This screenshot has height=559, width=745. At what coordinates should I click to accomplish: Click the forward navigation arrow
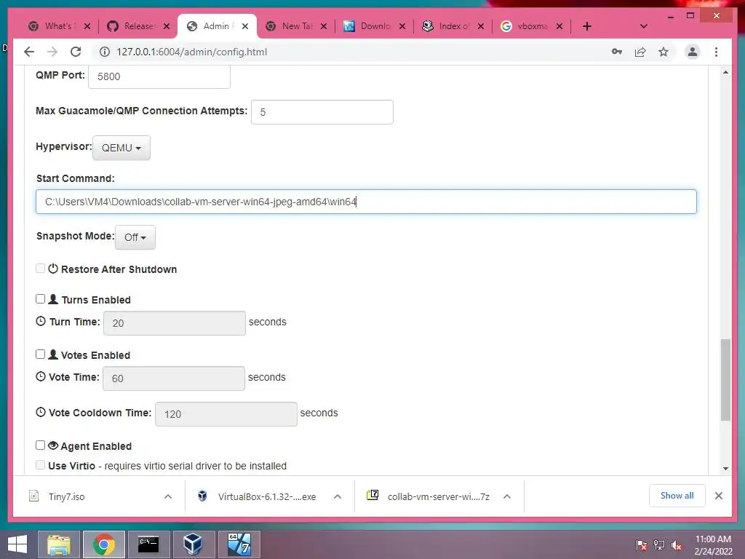pyautogui.click(x=52, y=52)
